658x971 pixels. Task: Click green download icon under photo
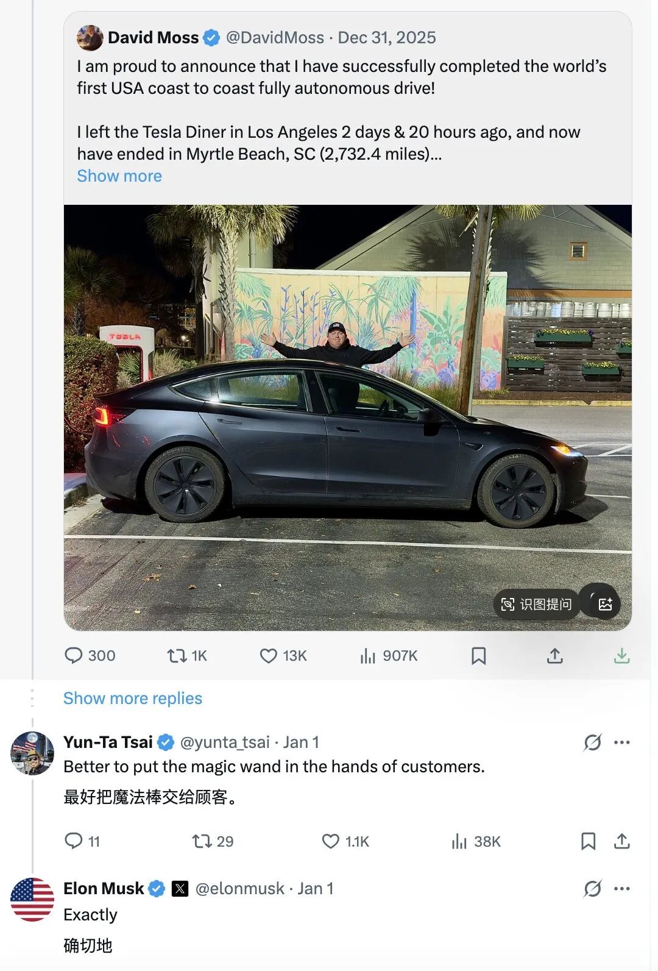[x=621, y=656]
